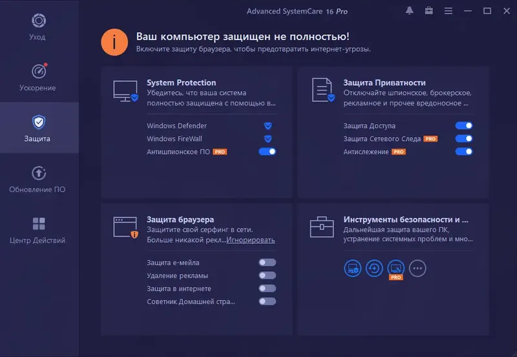Click the PRO badge beside Антишпионское ПО
This screenshot has width=517, height=357.
[x=220, y=152]
